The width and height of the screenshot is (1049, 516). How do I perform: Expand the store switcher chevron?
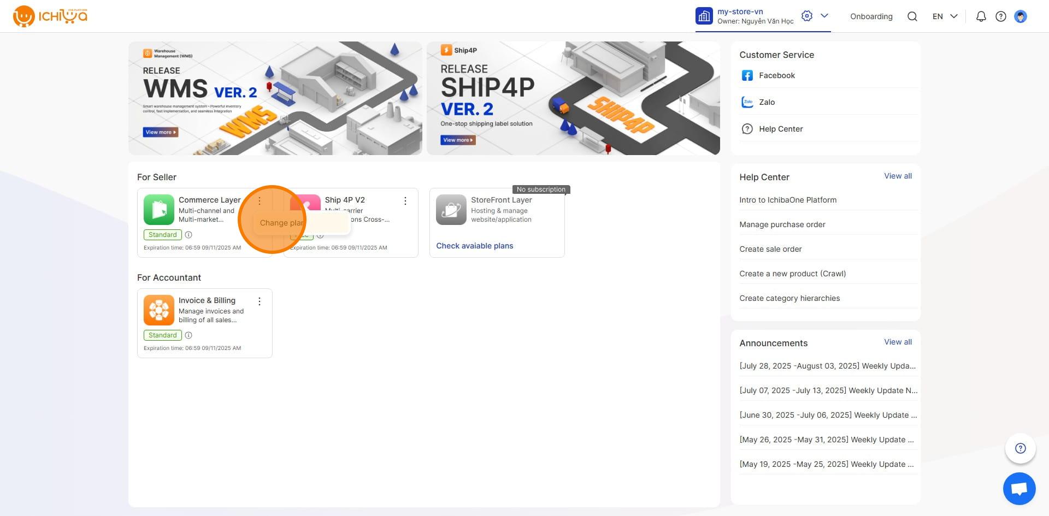pos(824,16)
